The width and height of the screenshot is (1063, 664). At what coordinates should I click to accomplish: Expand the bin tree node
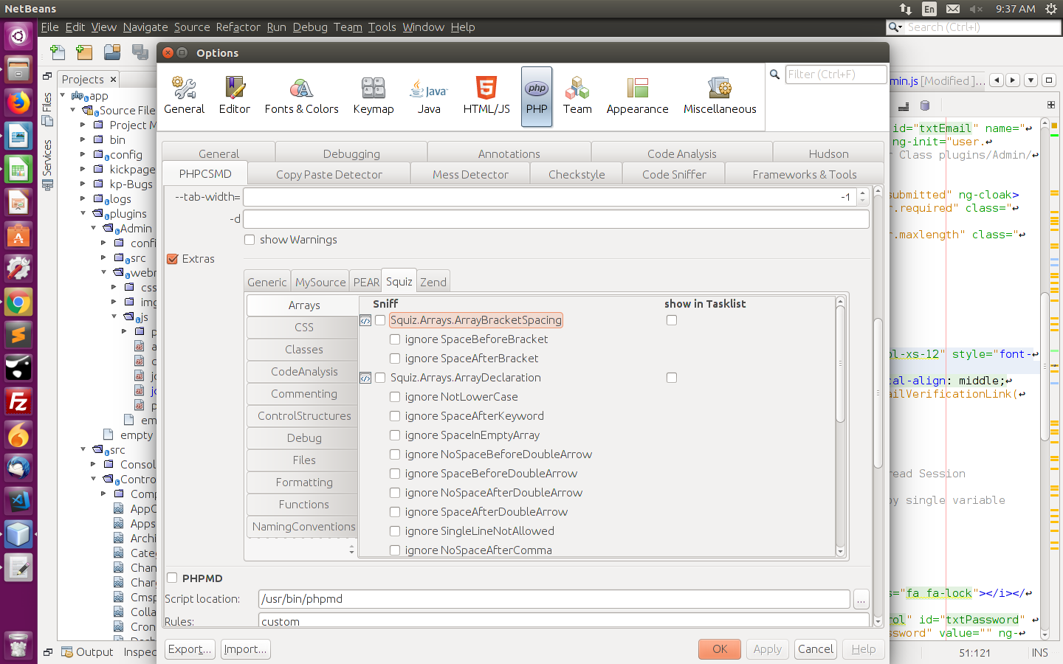83,139
